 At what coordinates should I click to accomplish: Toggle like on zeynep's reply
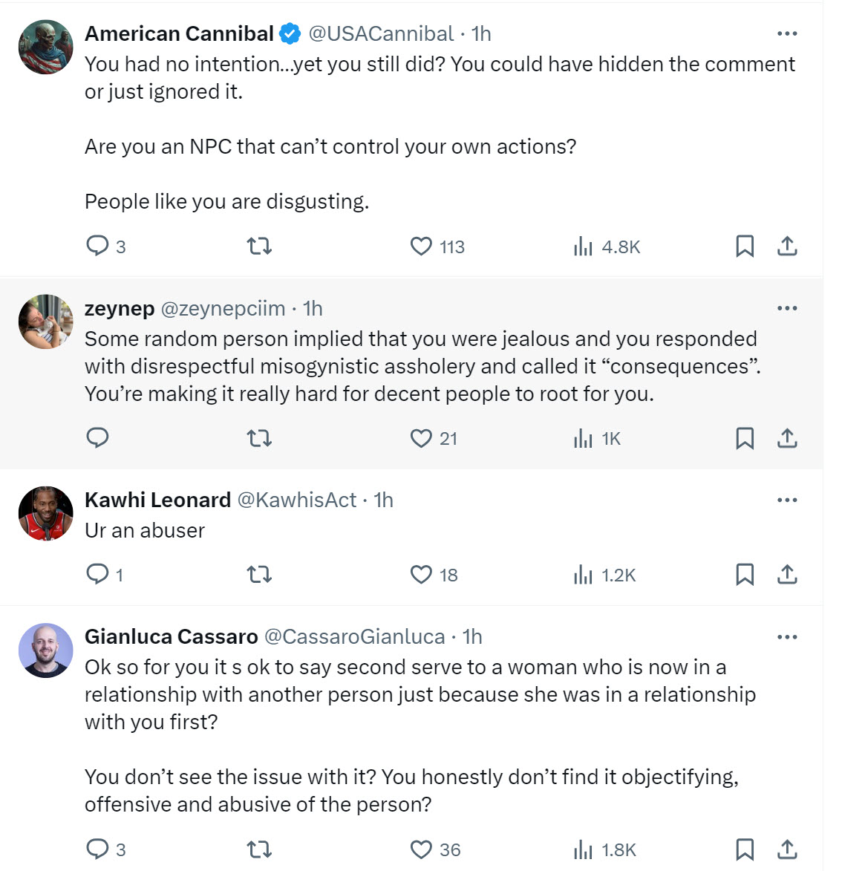coord(420,438)
